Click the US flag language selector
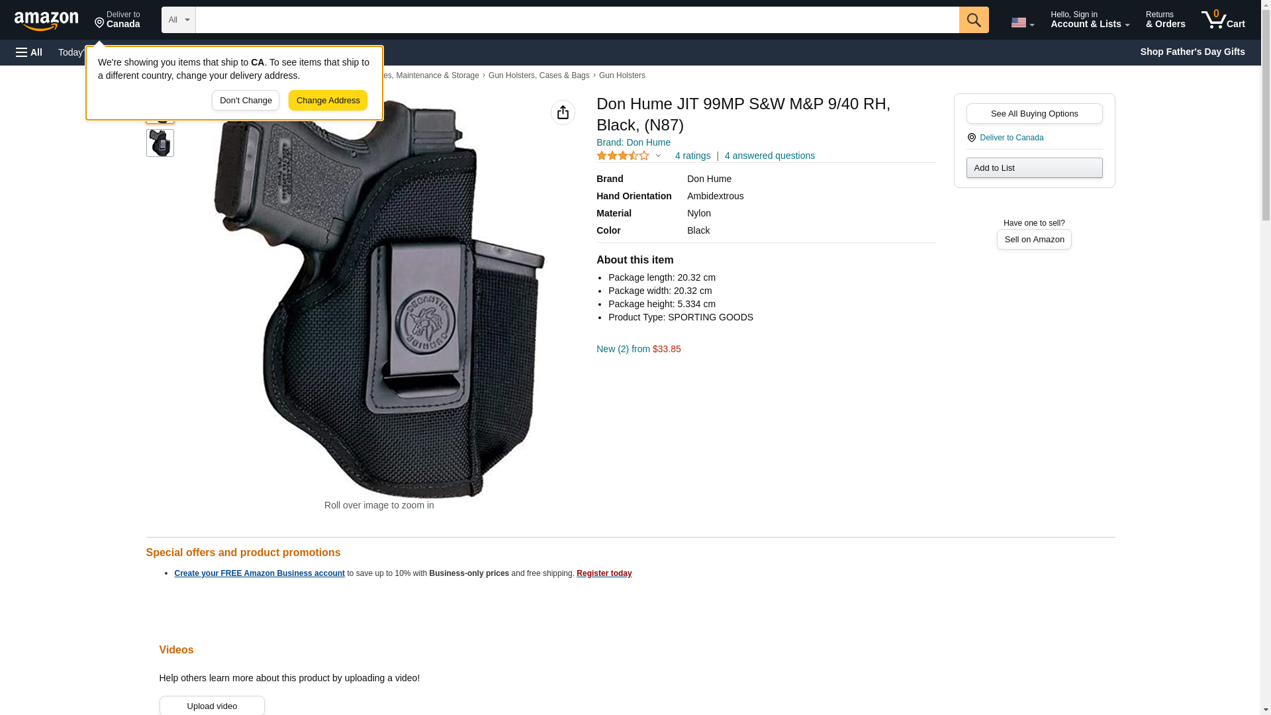 1022,23
